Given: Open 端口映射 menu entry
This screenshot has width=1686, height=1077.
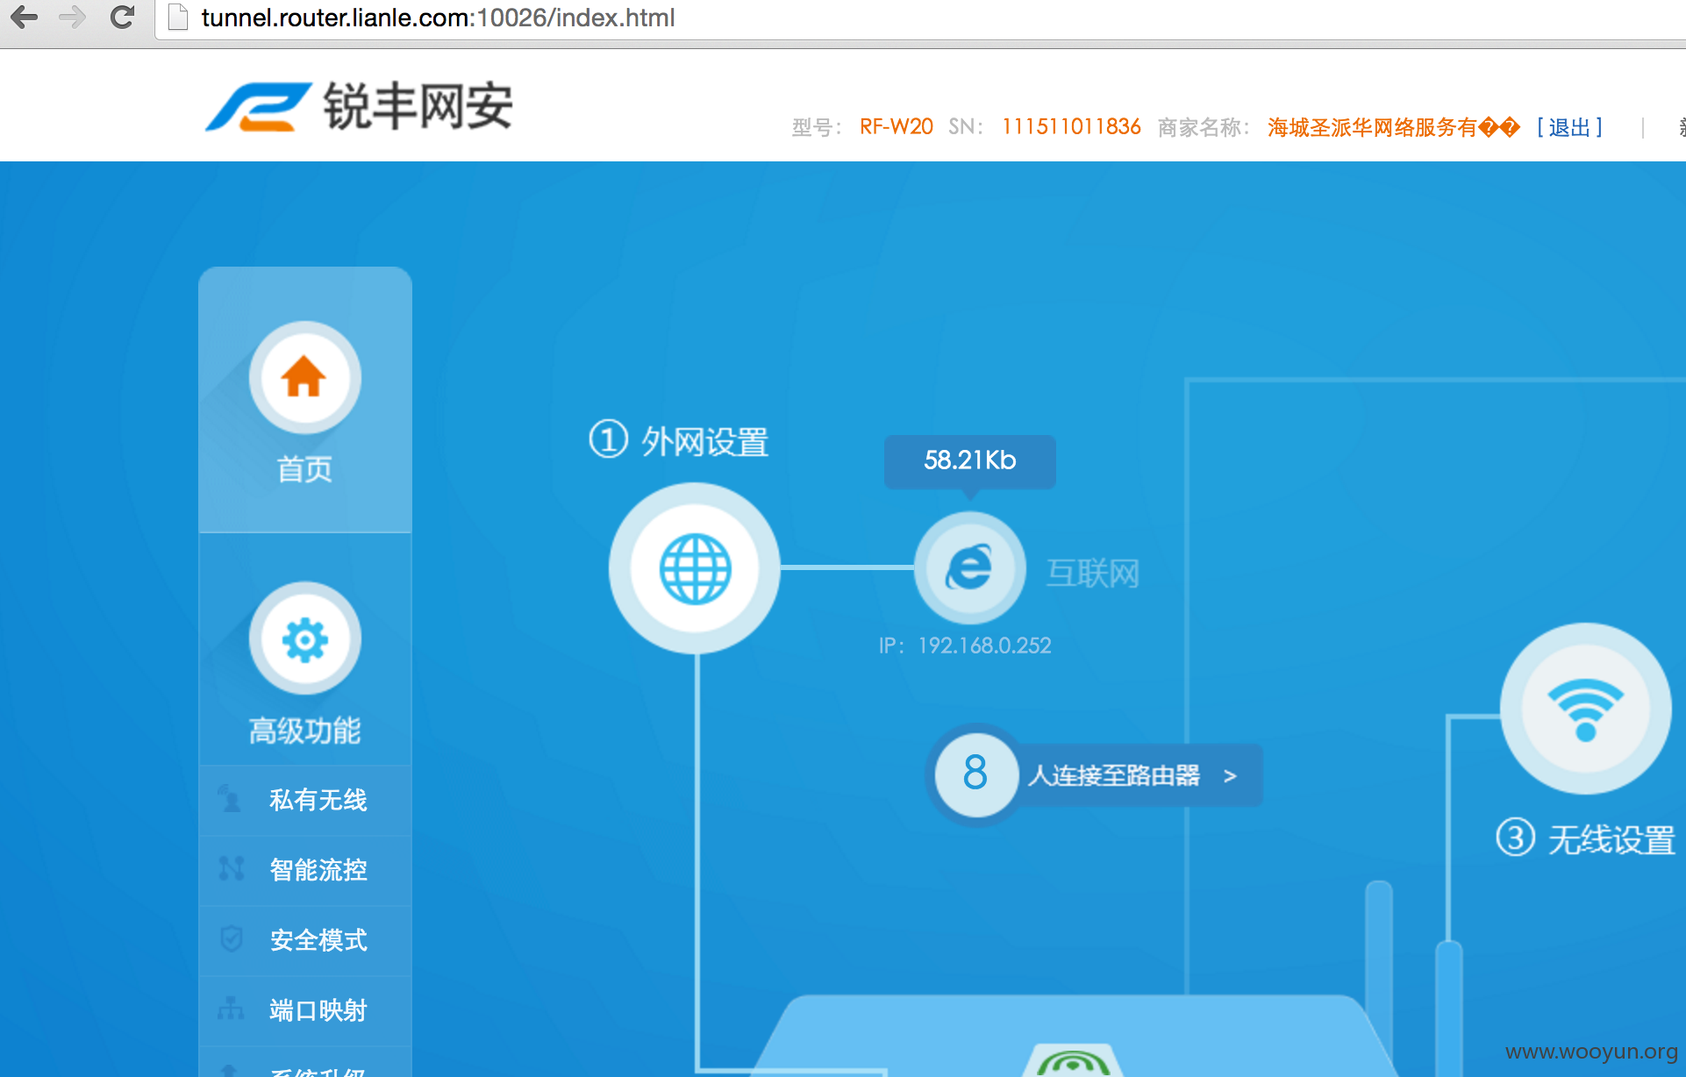Looking at the screenshot, I should click(305, 1010).
